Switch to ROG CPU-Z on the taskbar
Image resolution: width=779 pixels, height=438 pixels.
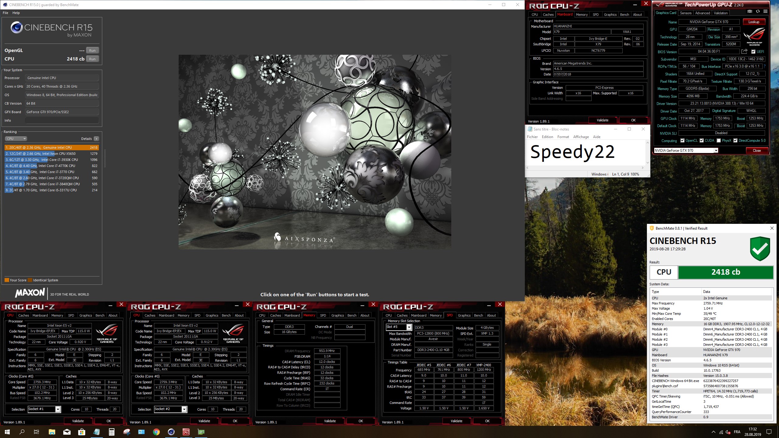(186, 432)
